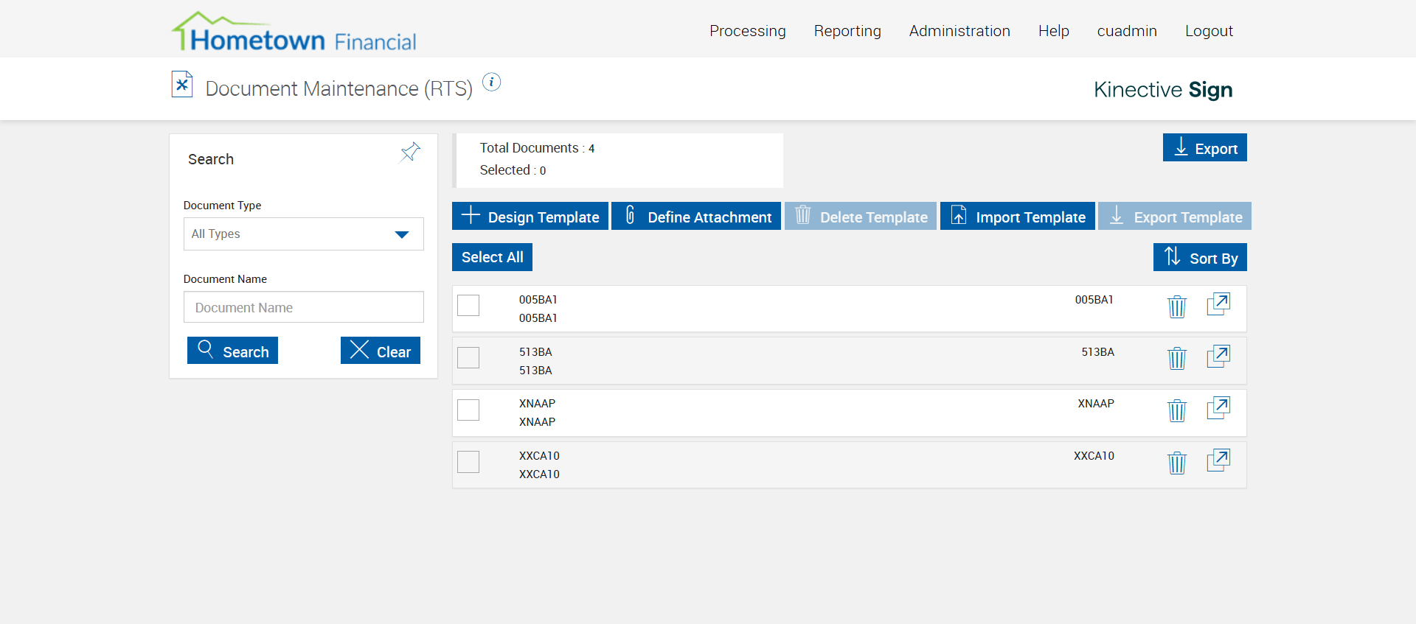Check the 005BA1 document checkbox
This screenshot has height=624, width=1416.
(x=468, y=305)
